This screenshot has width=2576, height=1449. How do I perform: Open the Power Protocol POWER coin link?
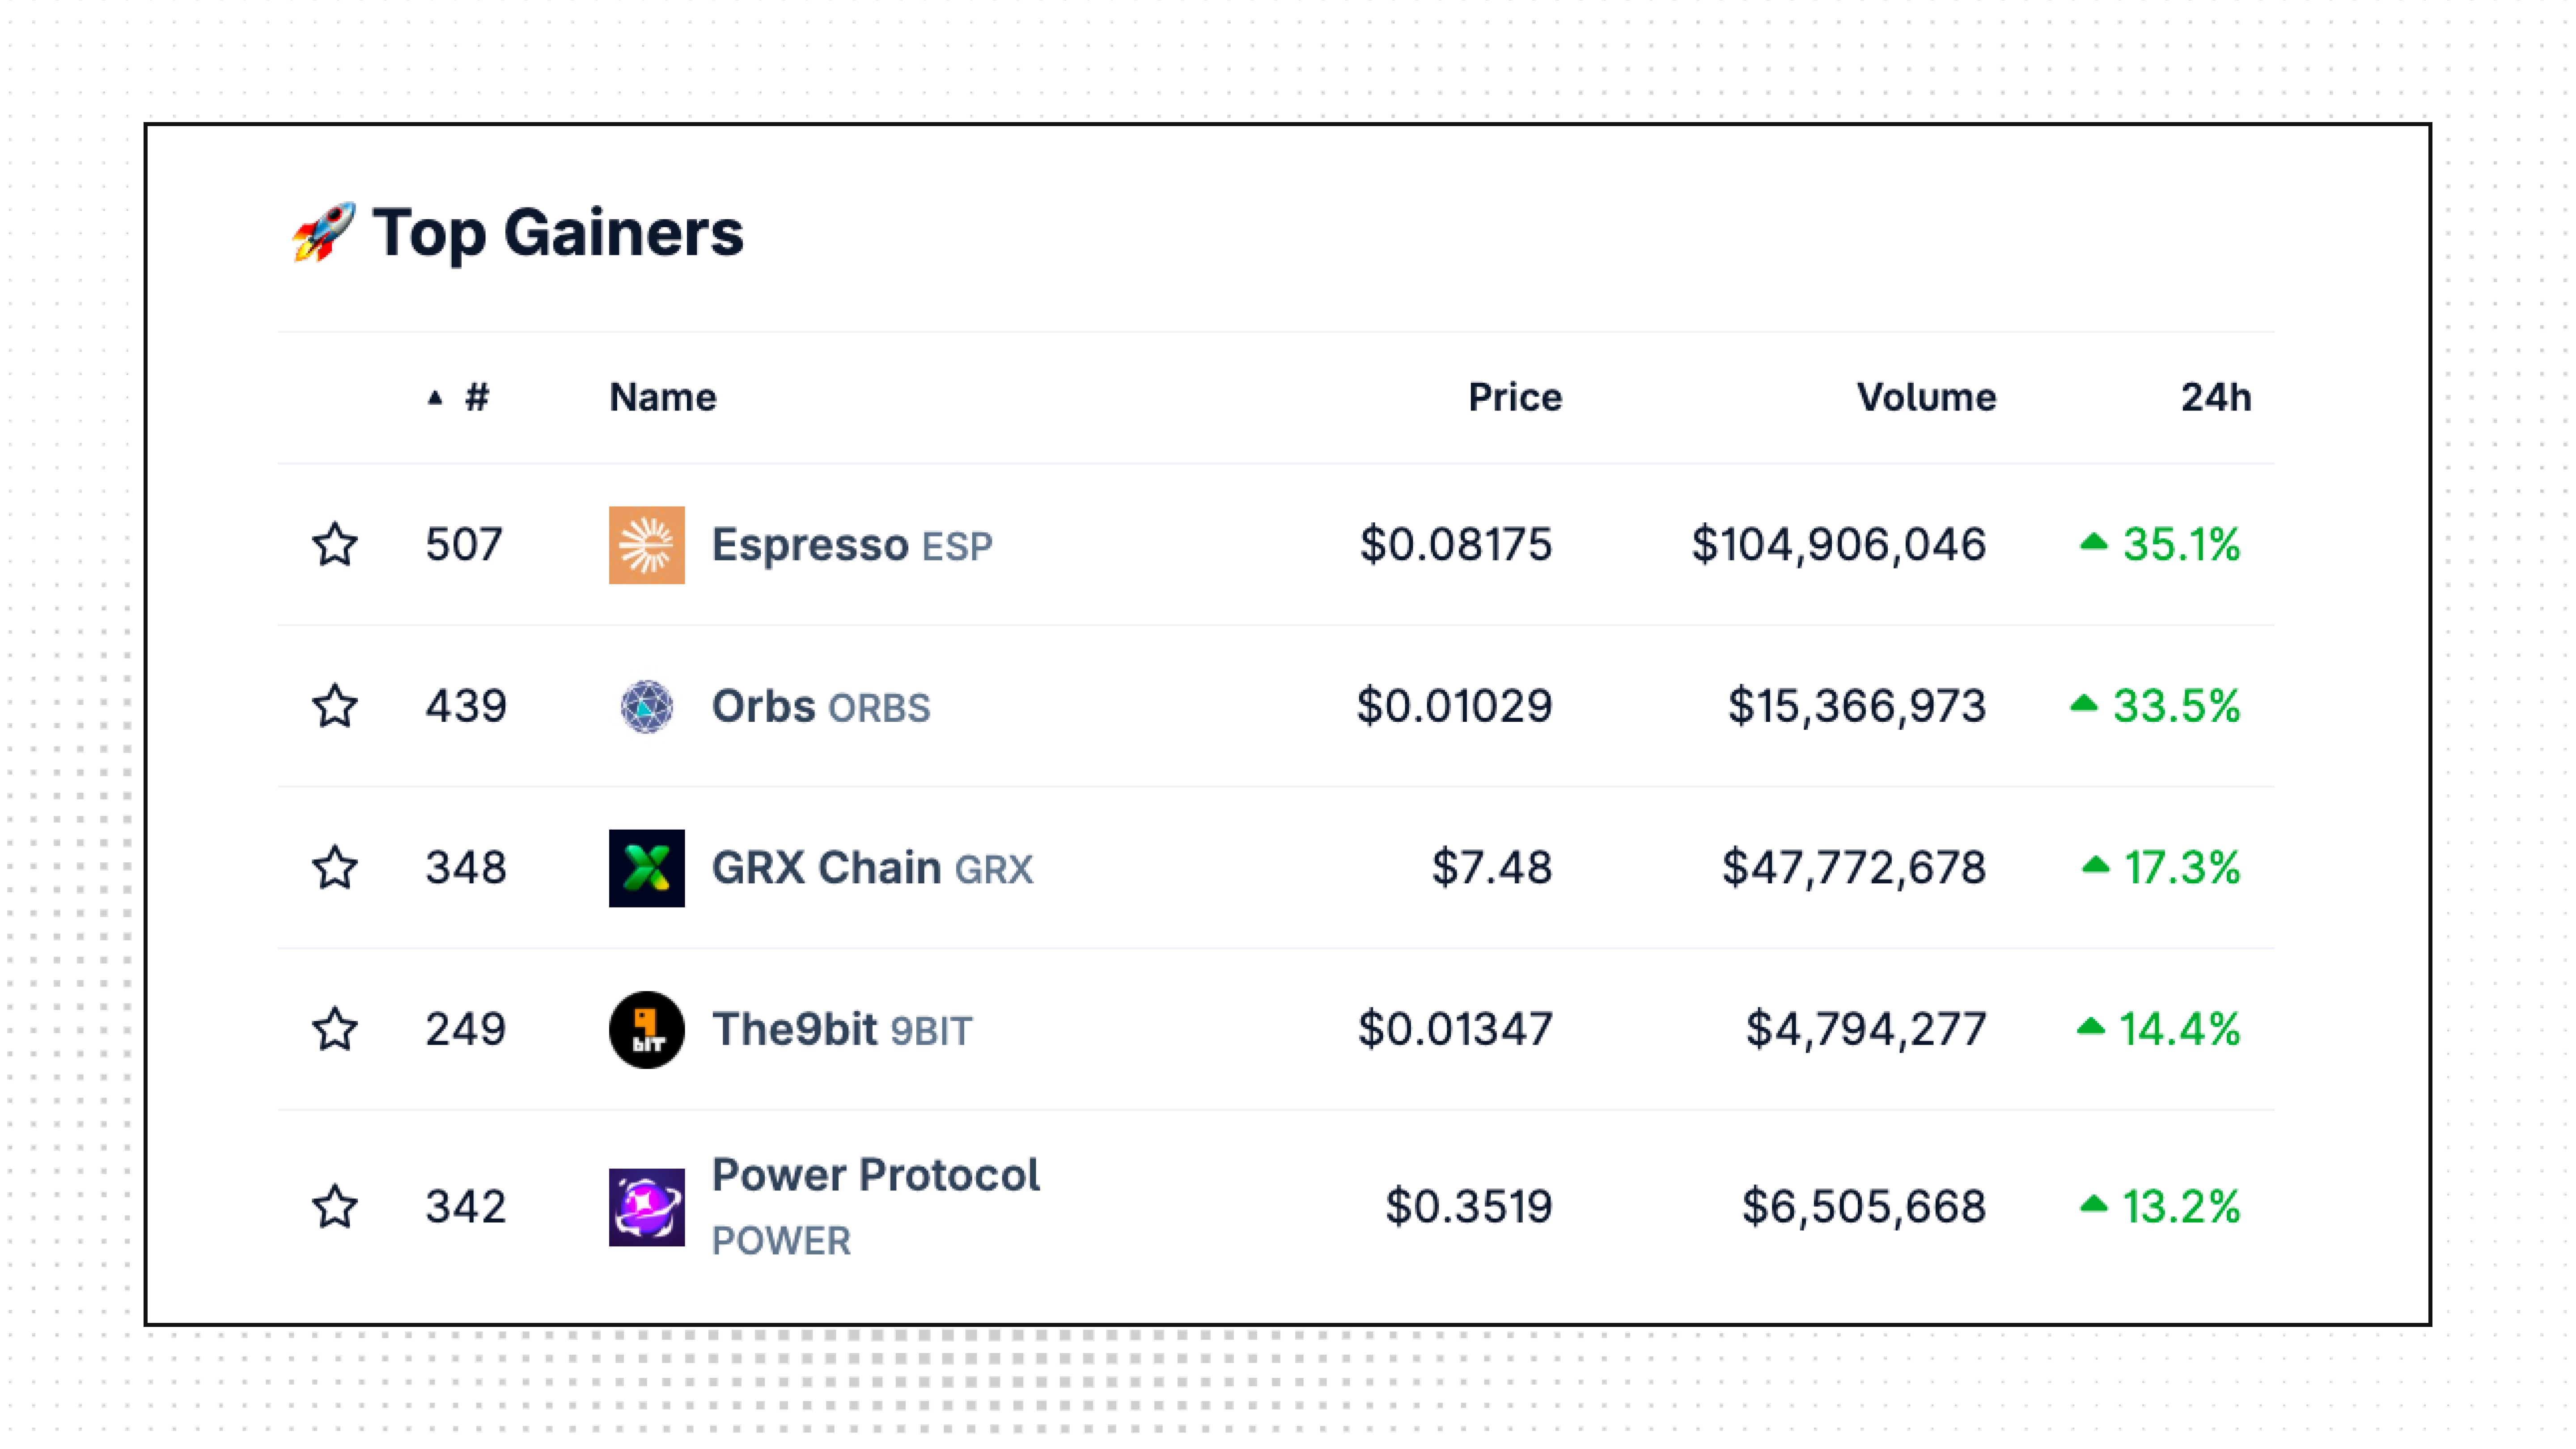pos(875,1207)
